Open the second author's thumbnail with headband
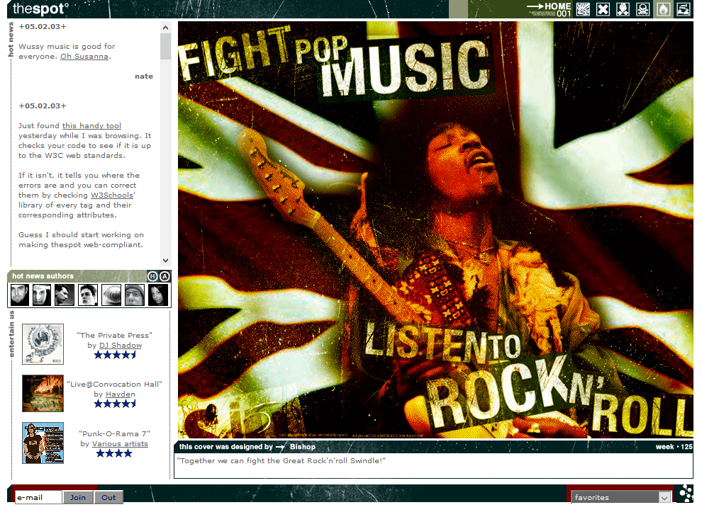 click(42, 295)
